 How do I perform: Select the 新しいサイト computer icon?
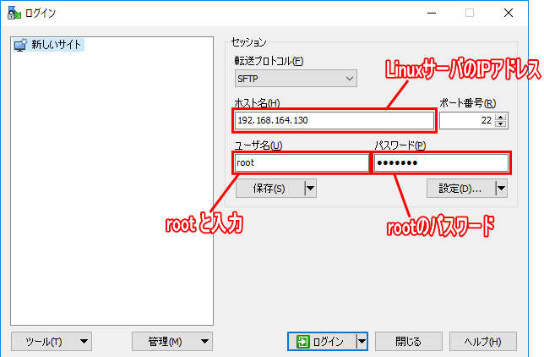[20, 45]
